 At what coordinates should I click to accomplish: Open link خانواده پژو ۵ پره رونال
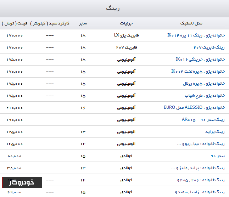point(204,84)
